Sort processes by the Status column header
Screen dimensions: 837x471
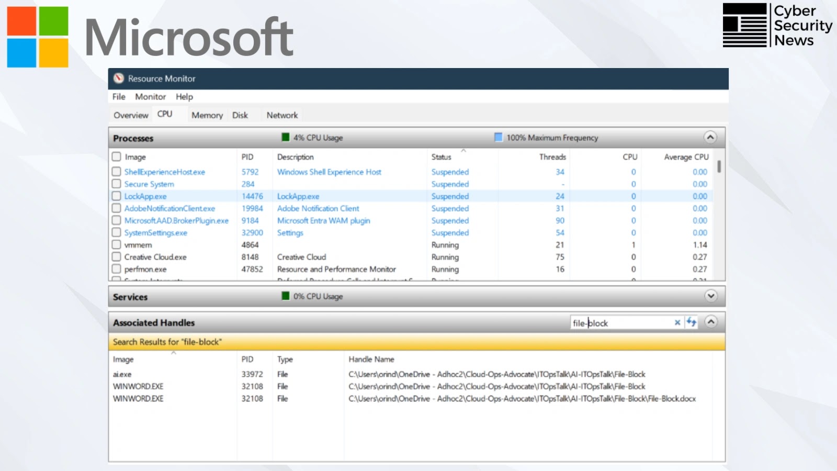[x=441, y=156]
